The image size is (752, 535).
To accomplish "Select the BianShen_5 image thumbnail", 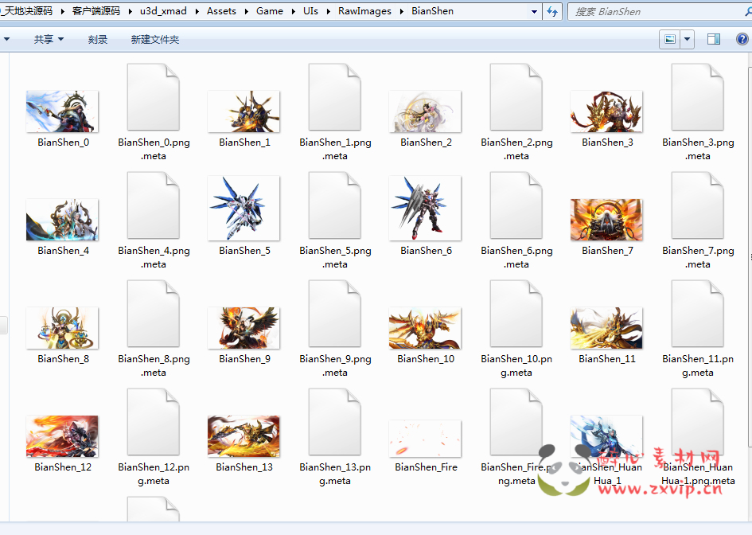I will coord(244,209).
